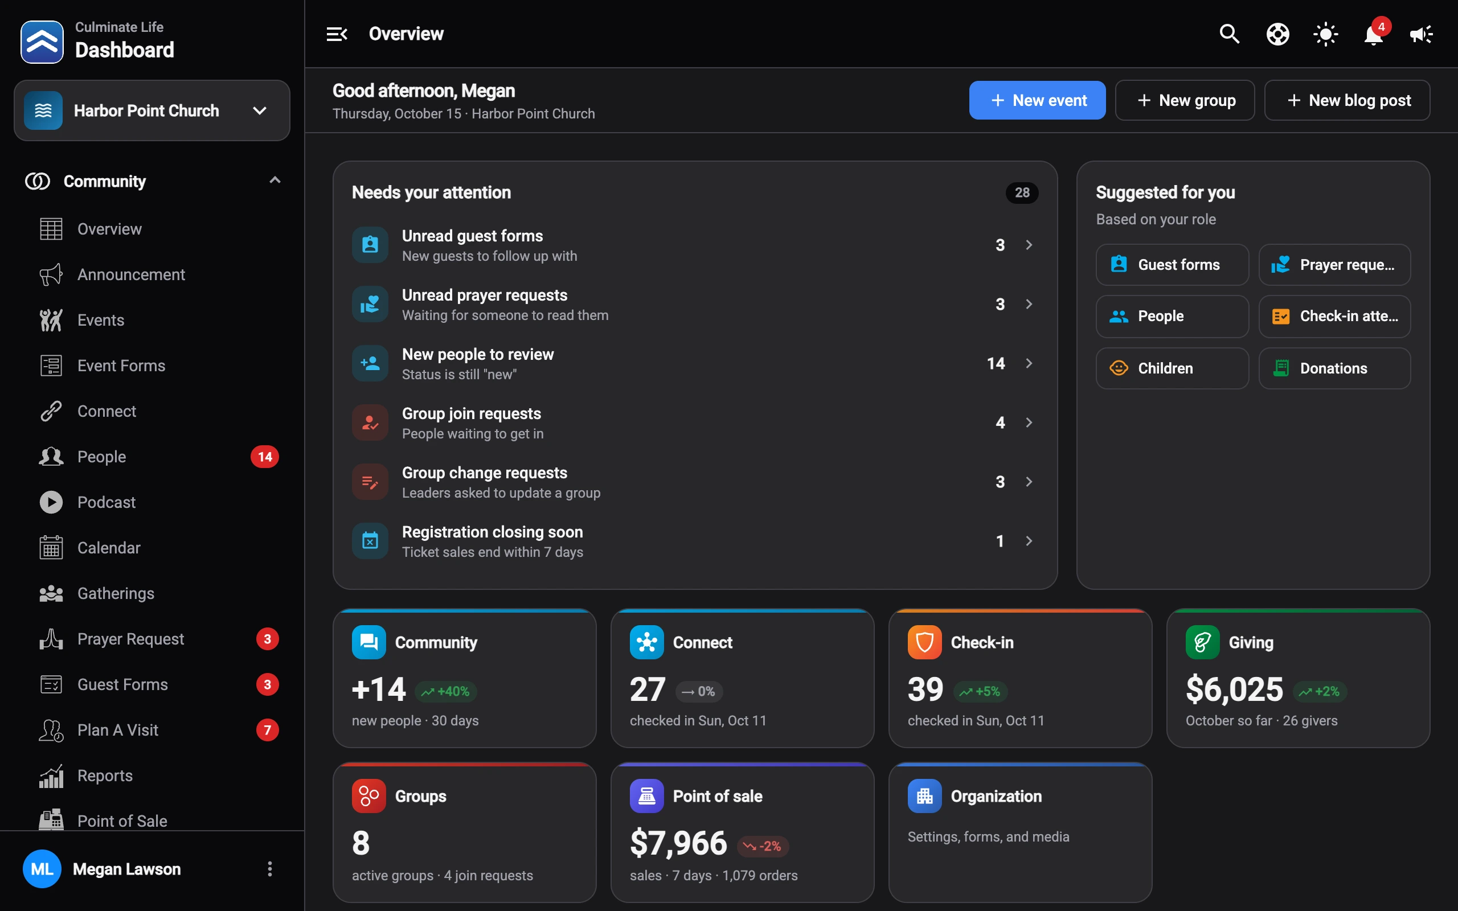1458x911 pixels.
Task: Open suggested Prayer requests shortcut
Action: (1334, 265)
